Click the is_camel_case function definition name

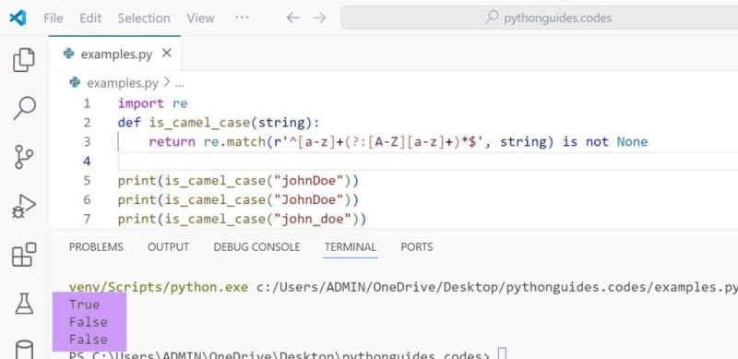tap(199, 123)
